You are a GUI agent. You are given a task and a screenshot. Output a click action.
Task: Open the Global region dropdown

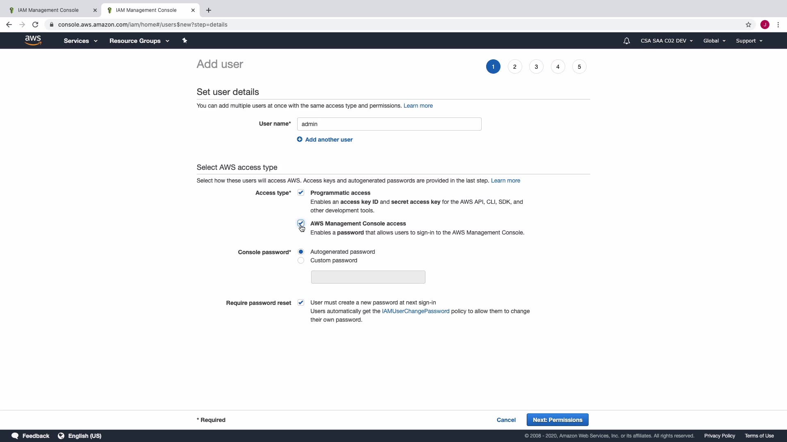(x=714, y=41)
